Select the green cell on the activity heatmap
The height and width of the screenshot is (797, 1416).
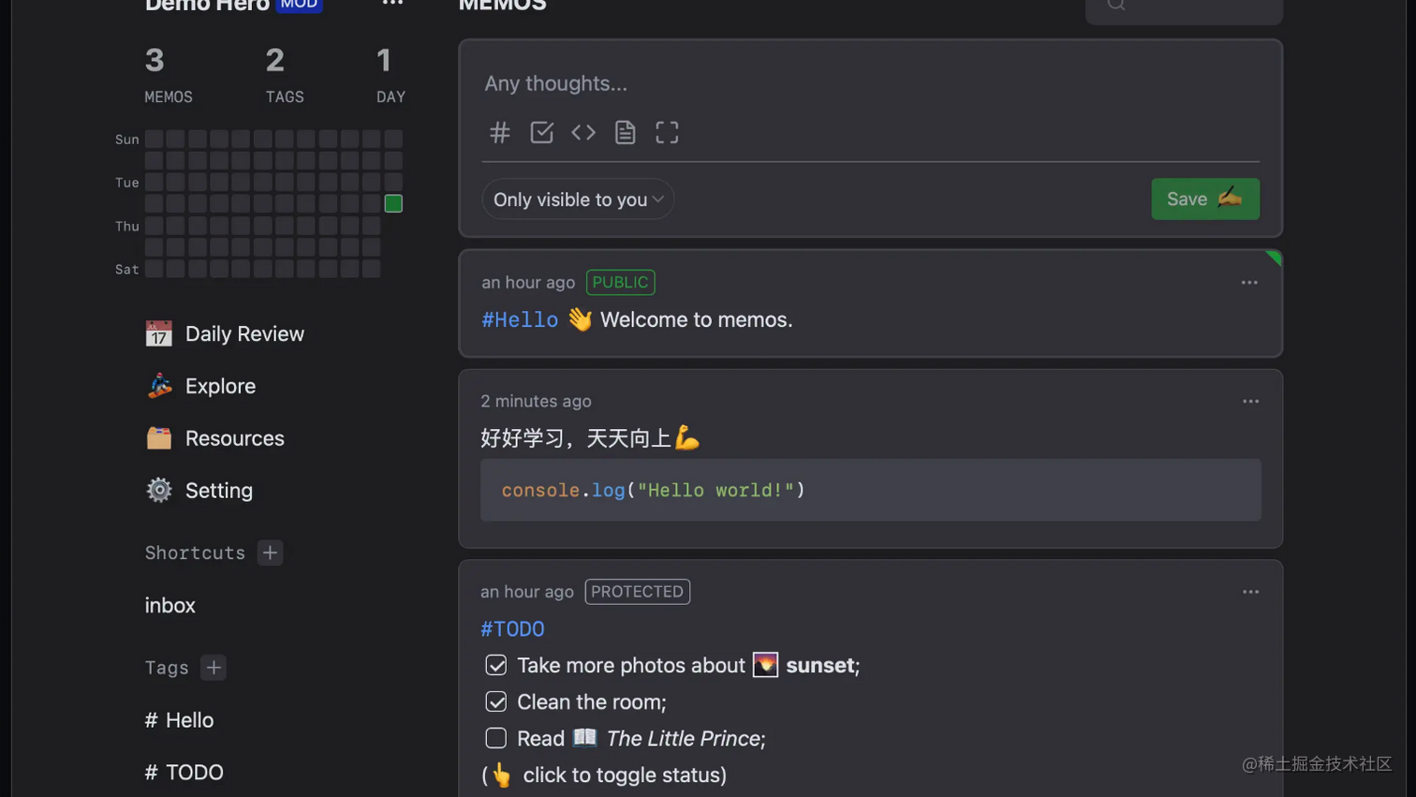[x=392, y=203]
